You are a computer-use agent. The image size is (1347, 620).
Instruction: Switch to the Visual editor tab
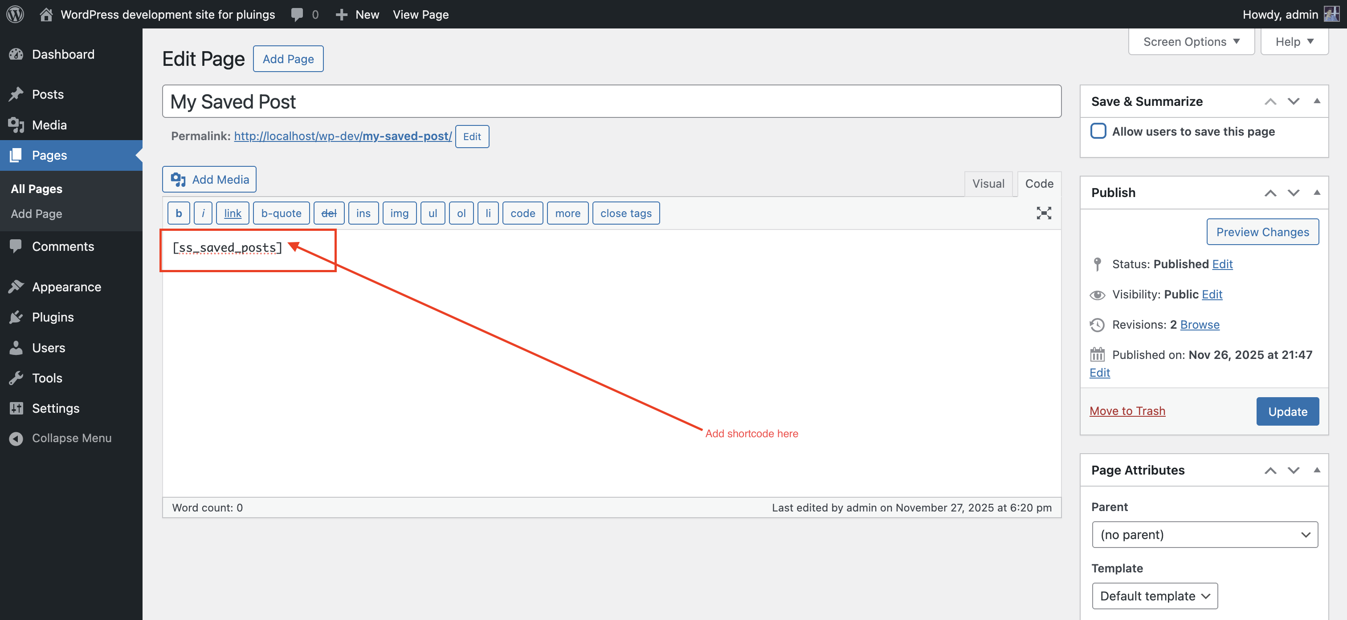pyautogui.click(x=988, y=183)
